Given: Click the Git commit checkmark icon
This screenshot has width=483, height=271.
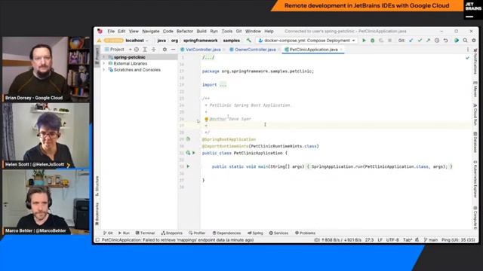Looking at the screenshot, I should click(420, 41).
